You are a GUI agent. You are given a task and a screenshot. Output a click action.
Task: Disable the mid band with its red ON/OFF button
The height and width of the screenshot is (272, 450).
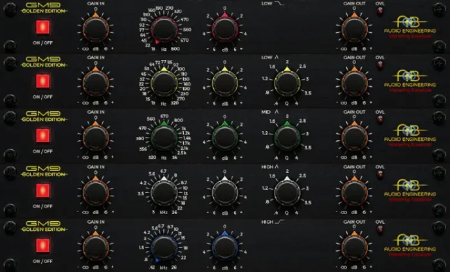pos(44,136)
